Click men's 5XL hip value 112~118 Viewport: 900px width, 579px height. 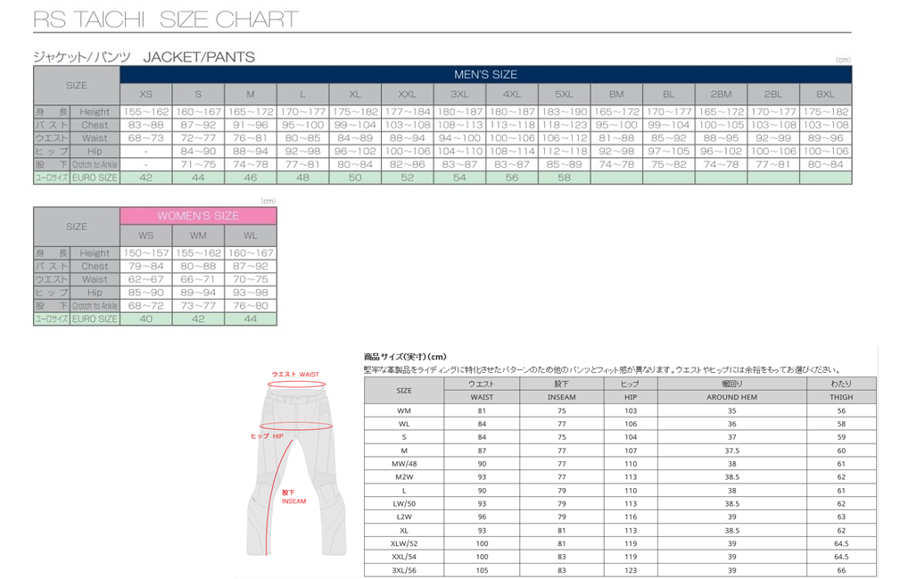564,152
